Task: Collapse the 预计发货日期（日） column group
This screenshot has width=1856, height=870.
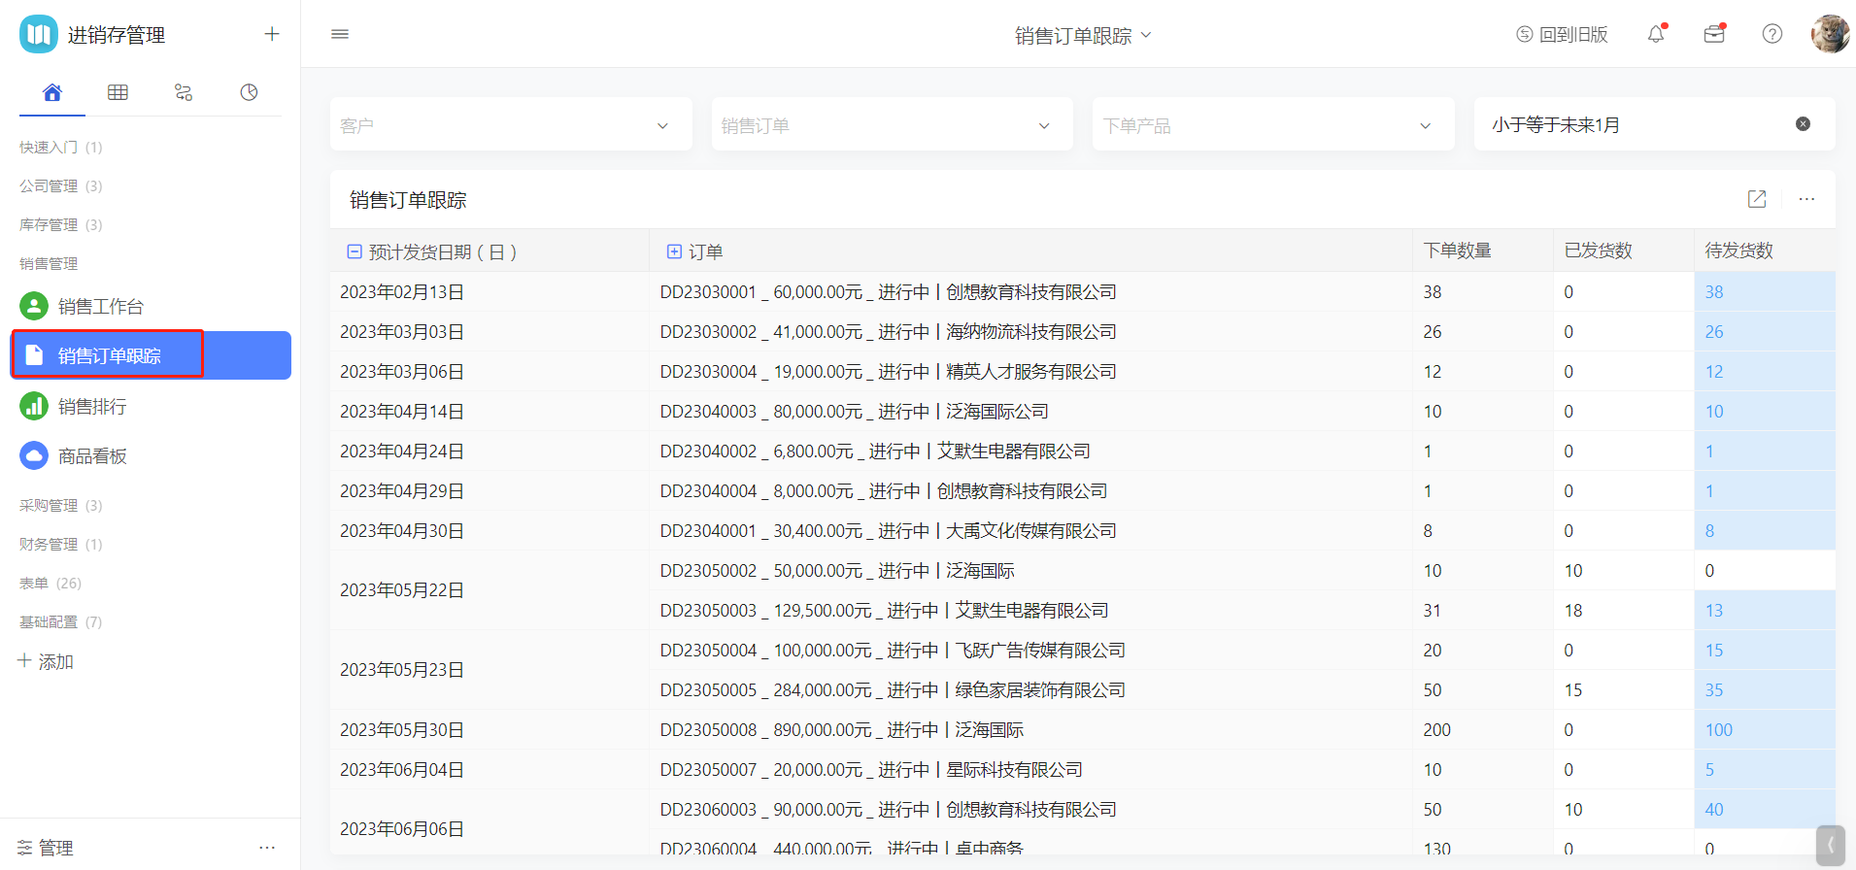Action: pyautogui.click(x=354, y=251)
